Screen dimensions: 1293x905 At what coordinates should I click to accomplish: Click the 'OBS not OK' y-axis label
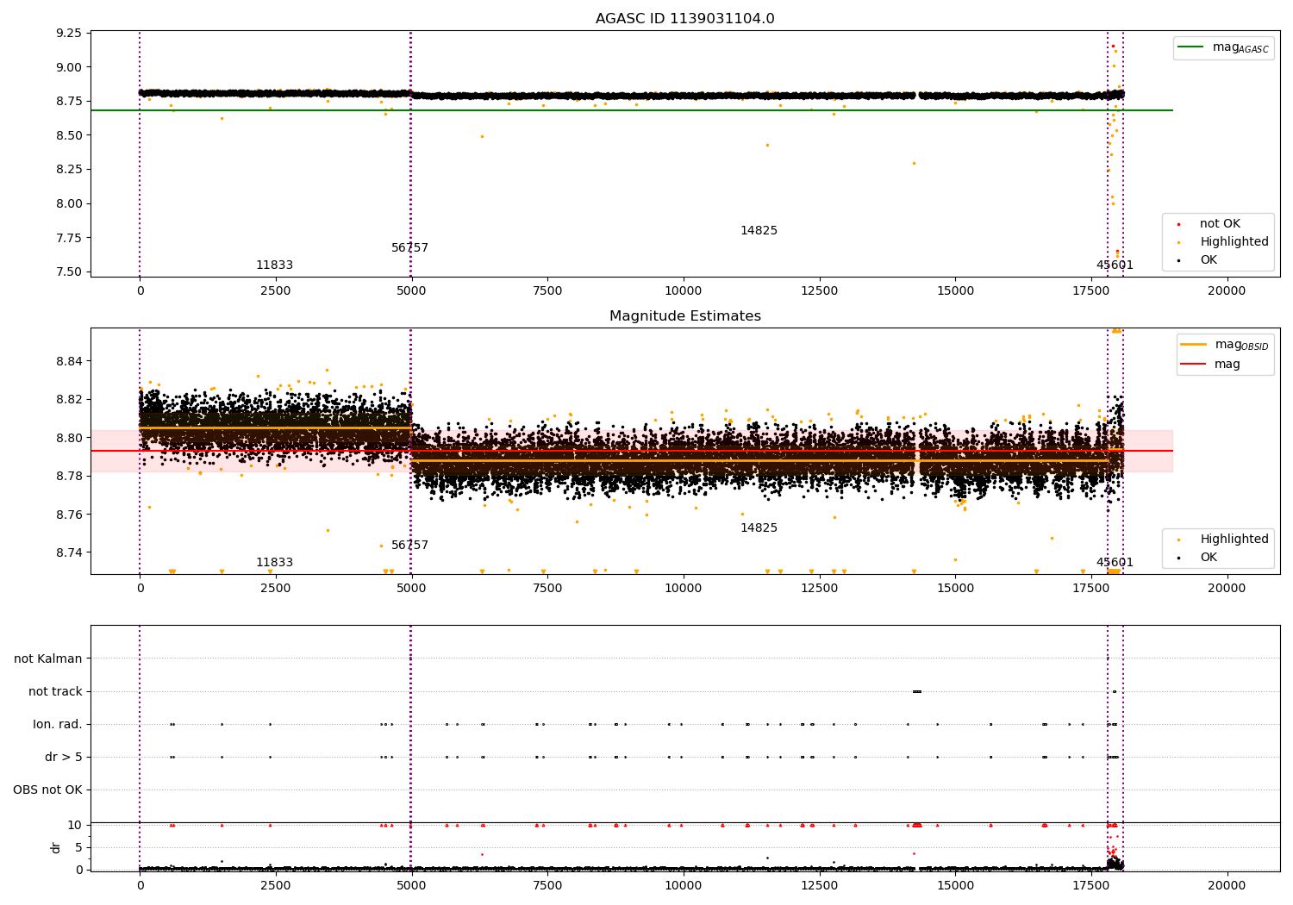pyautogui.click(x=47, y=790)
